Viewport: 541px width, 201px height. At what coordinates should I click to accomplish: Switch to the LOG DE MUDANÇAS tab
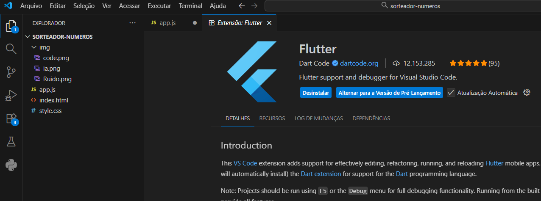pyautogui.click(x=319, y=118)
